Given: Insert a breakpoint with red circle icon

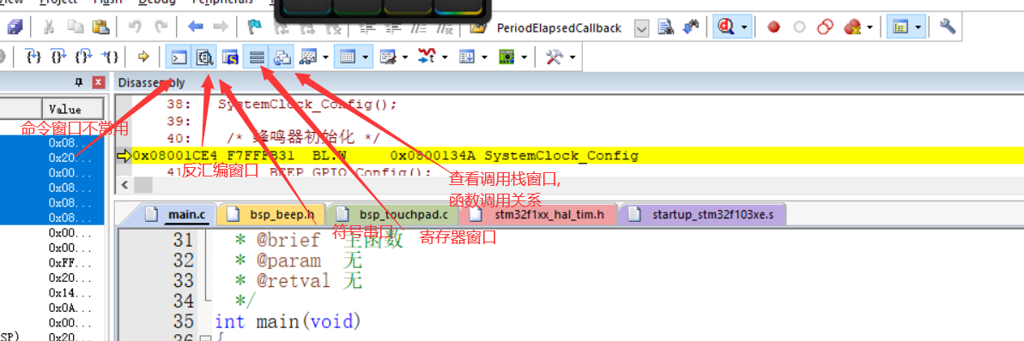Looking at the screenshot, I should click(774, 27).
